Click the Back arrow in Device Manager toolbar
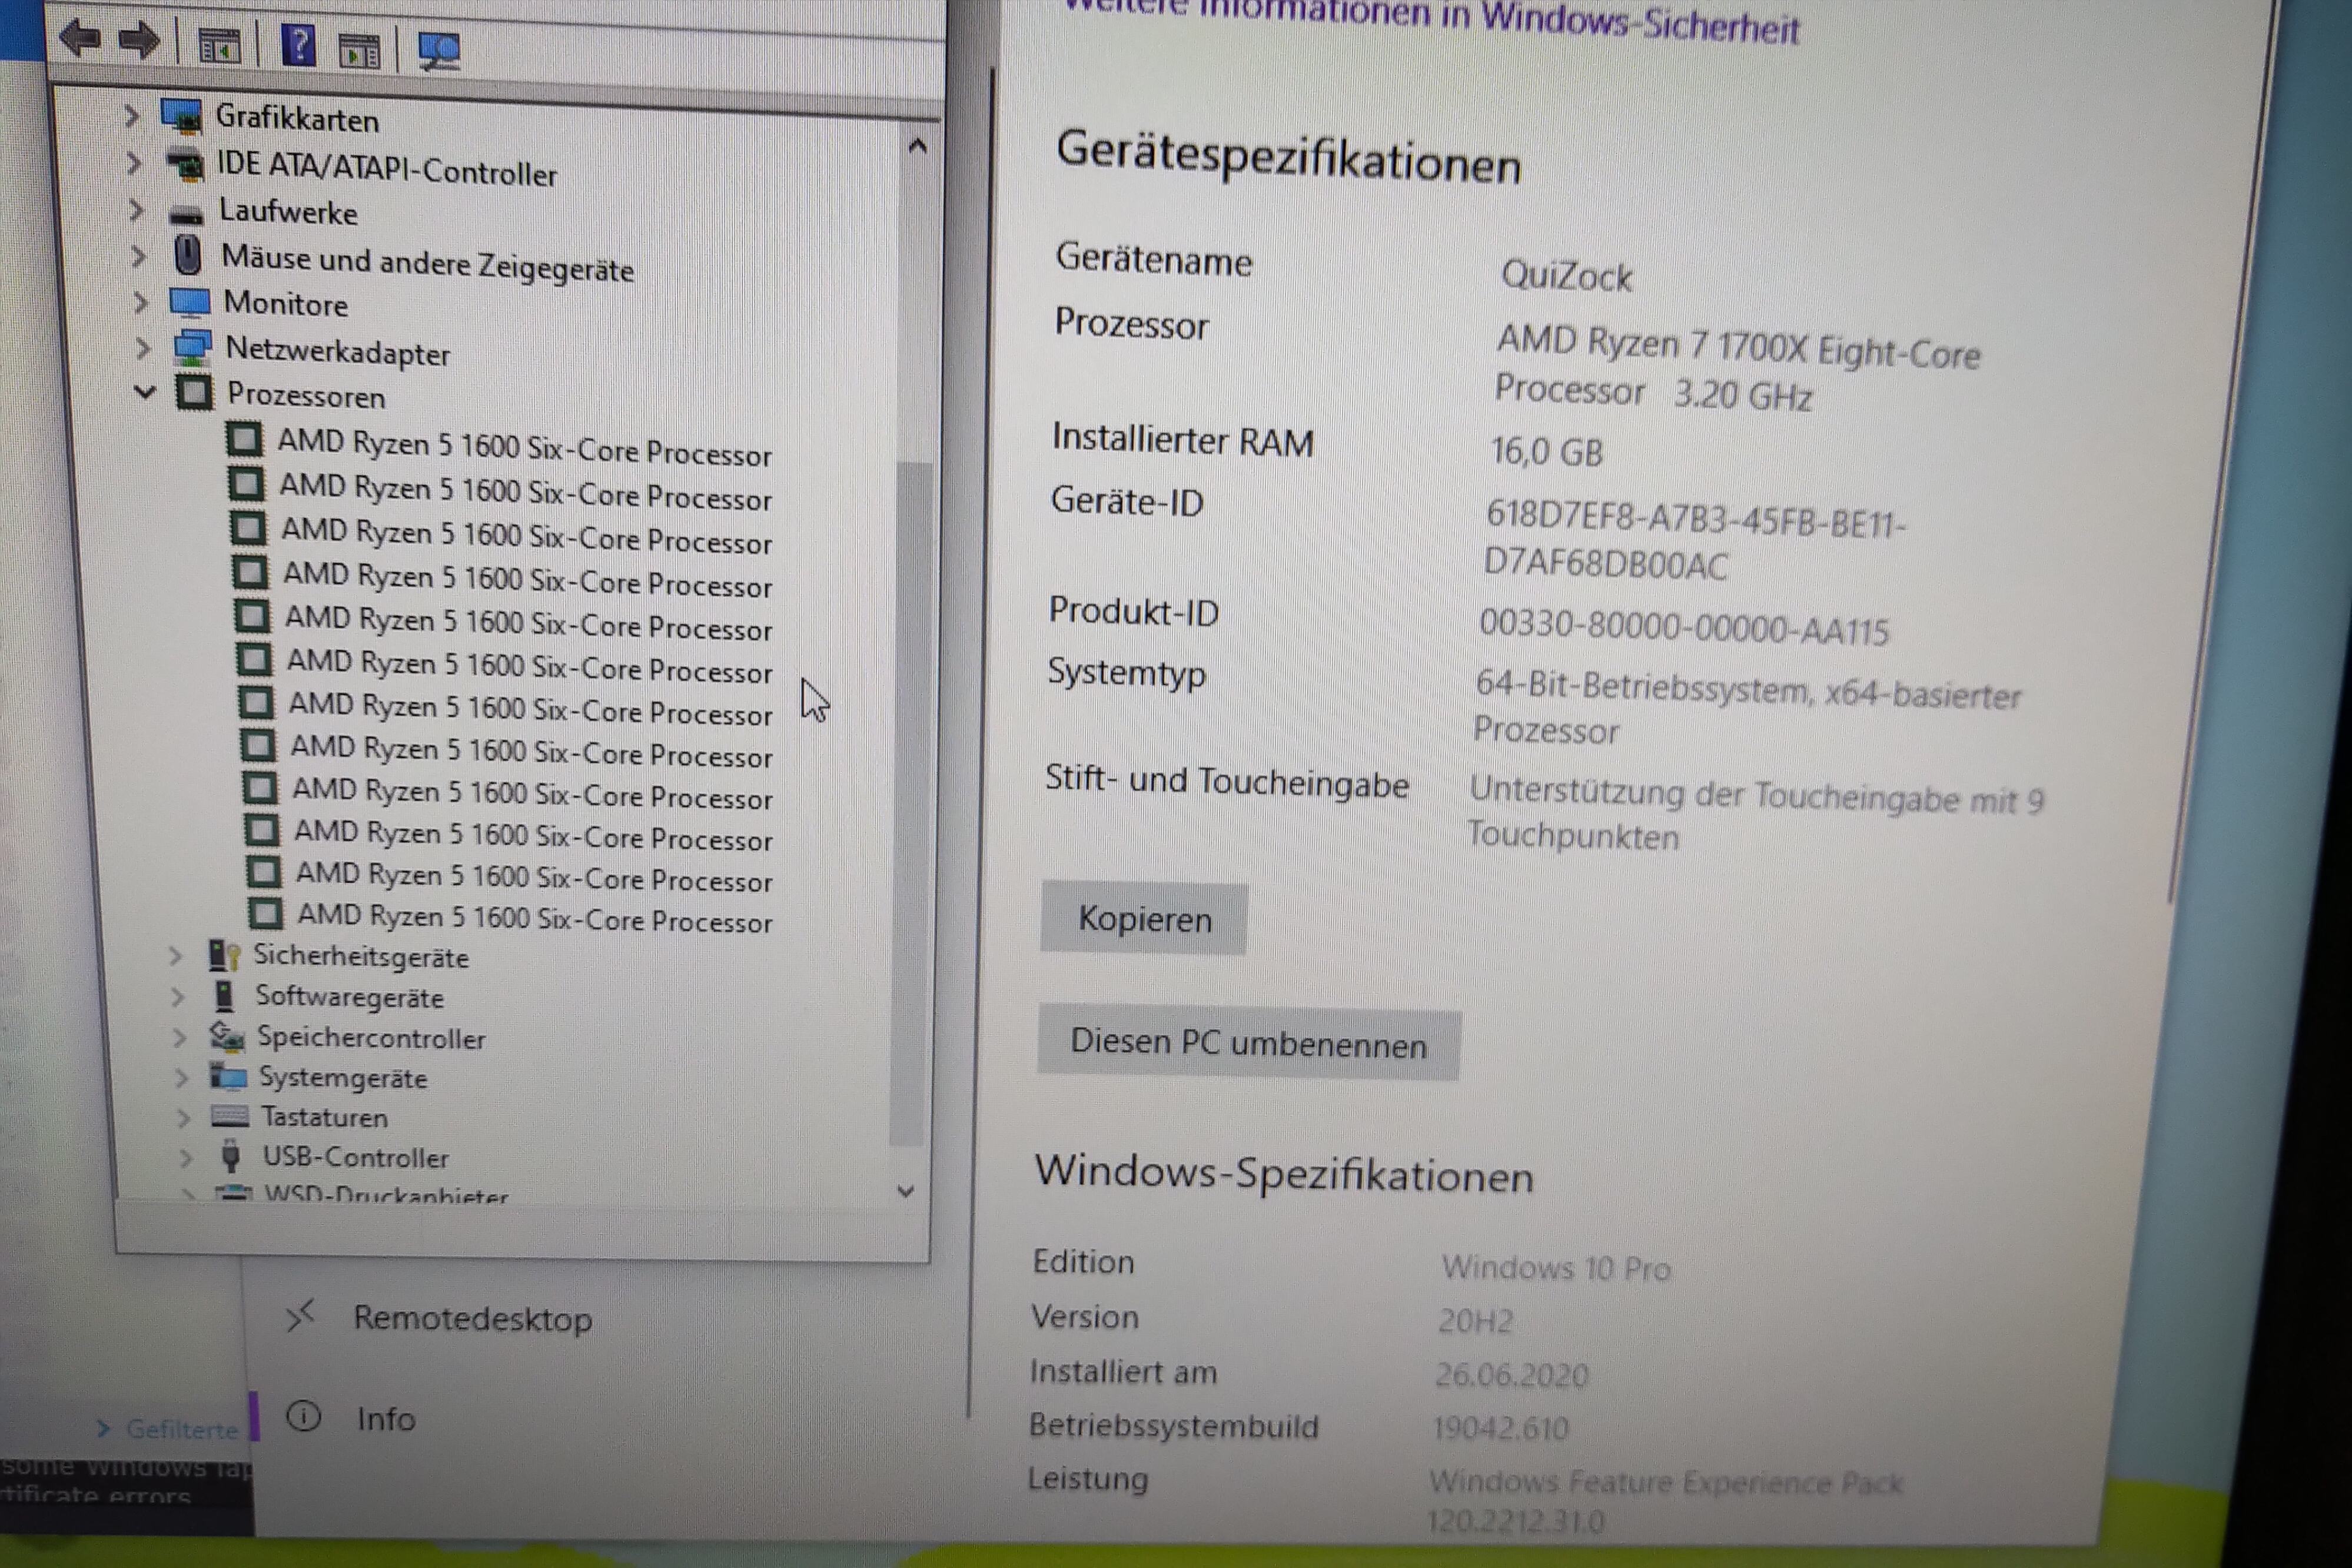This screenshot has width=2352, height=1568. click(80, 39)
